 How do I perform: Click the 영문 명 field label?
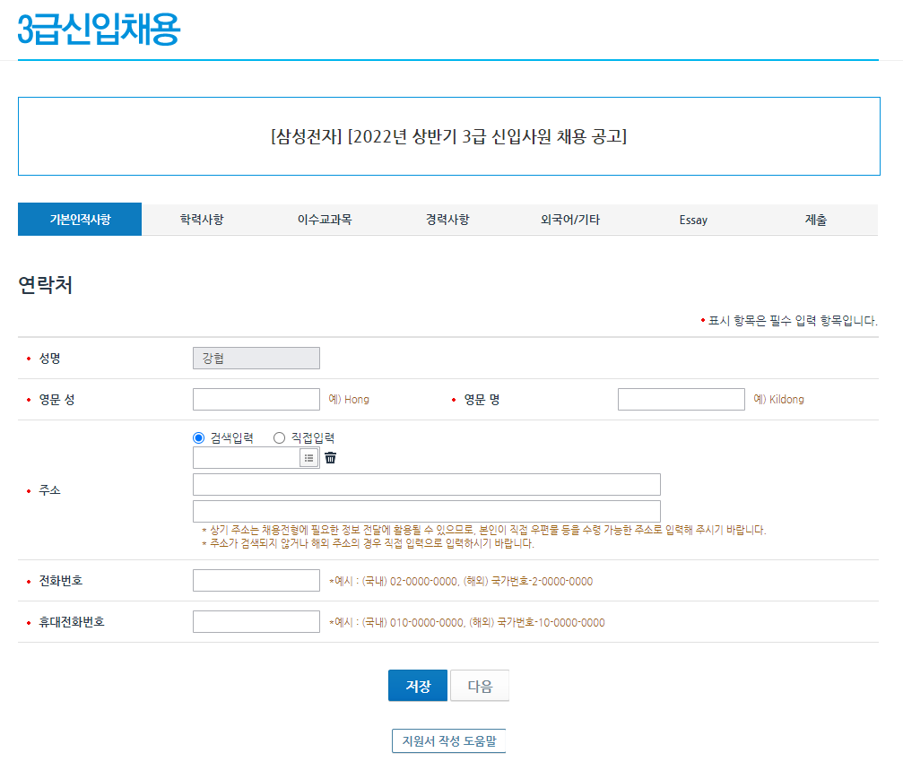pos(482,400)
